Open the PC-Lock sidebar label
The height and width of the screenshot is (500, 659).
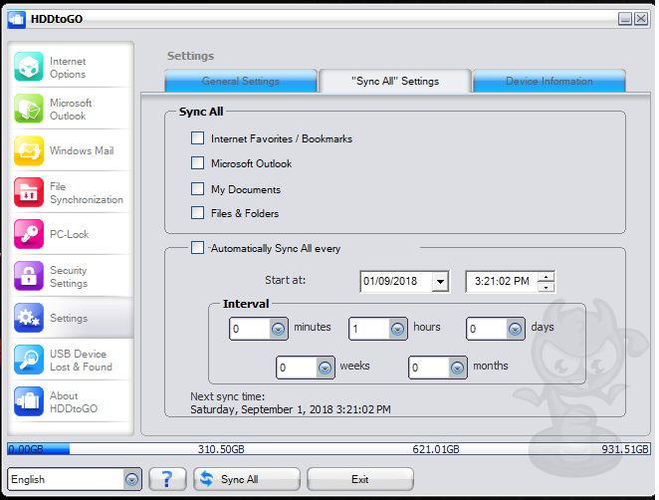click(70, 234)
